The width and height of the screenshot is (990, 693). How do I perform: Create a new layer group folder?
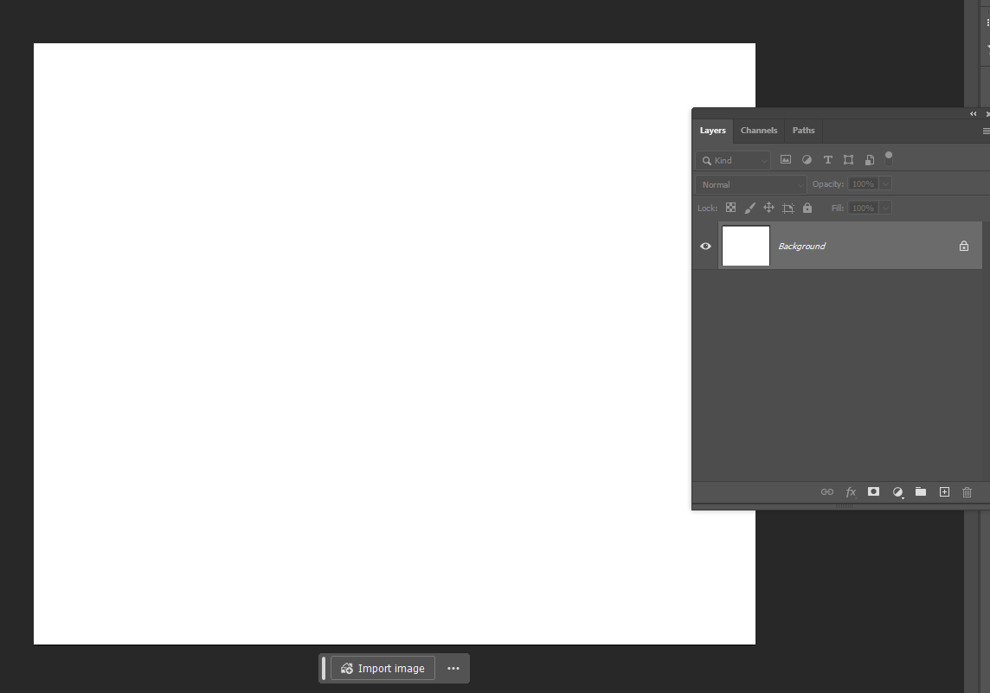(920, 491)
